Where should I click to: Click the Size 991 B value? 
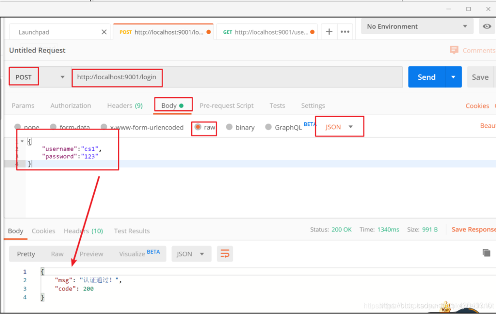tap(430, 229)
